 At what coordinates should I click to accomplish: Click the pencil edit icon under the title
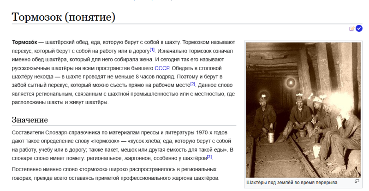coord(352,29)
